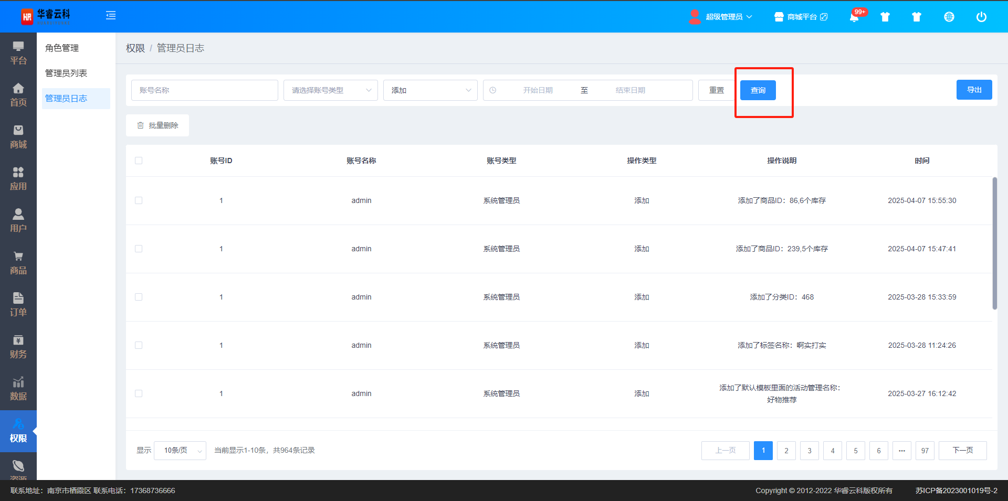Open the 10条/页 page size dropdown
This screenshot has height=501, width=1008.
pyautogui.click(x=180, y=450)
